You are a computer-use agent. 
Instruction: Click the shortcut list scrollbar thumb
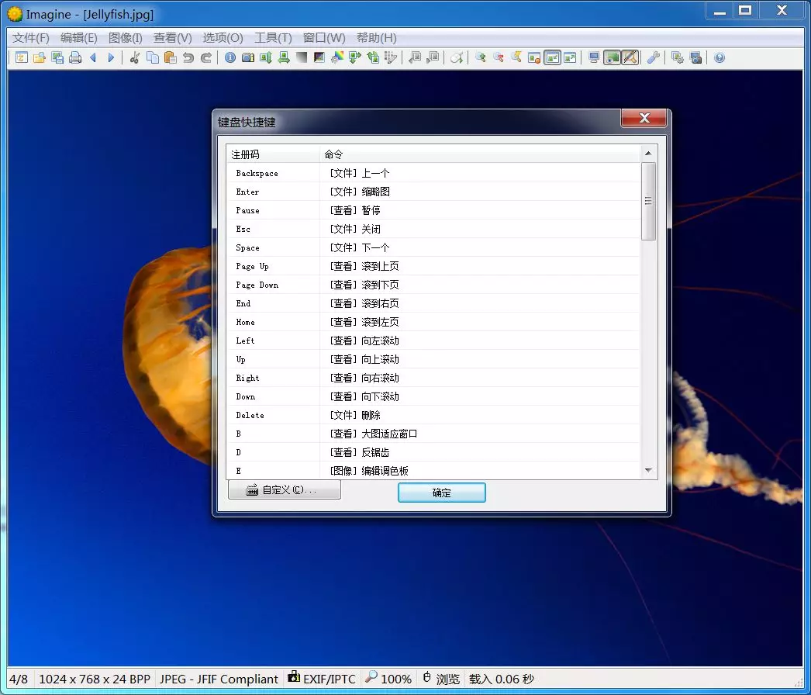pyautogui.click(x=649, y=202)
